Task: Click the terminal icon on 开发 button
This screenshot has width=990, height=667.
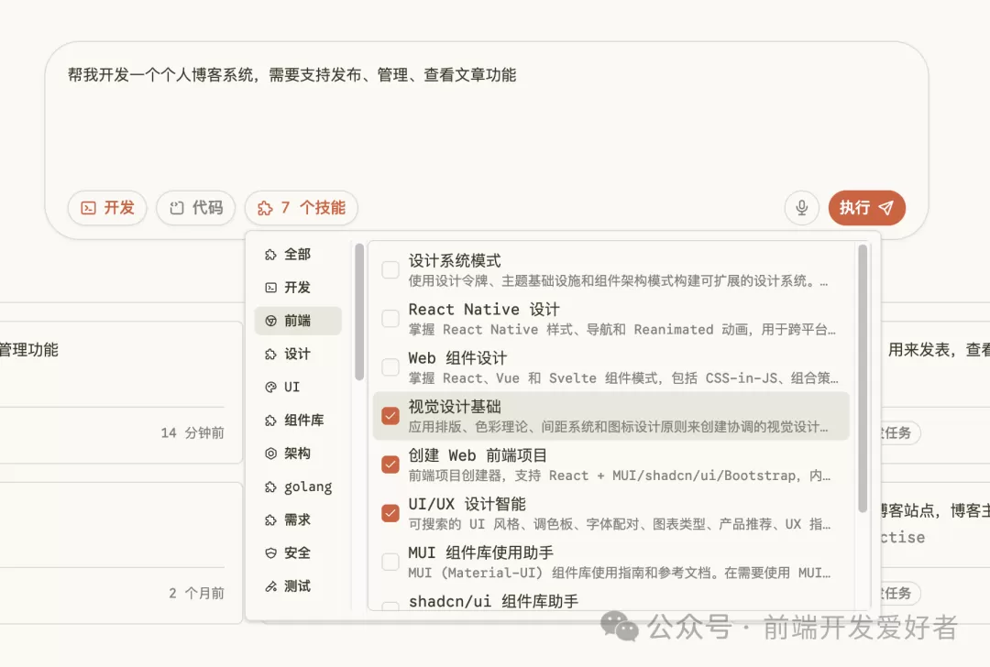Action: [89, 208]
